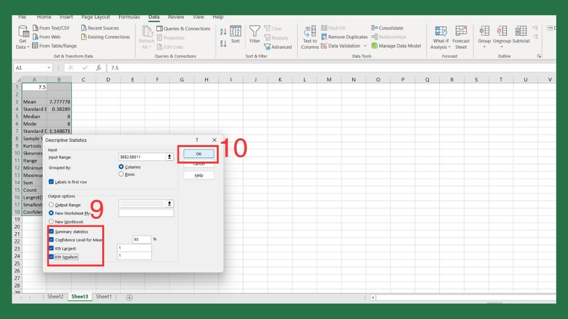The height and width of the screenshot is (319, 568).
Task: Select the Rows radio button under Grouped By
Action: [122, 173]
